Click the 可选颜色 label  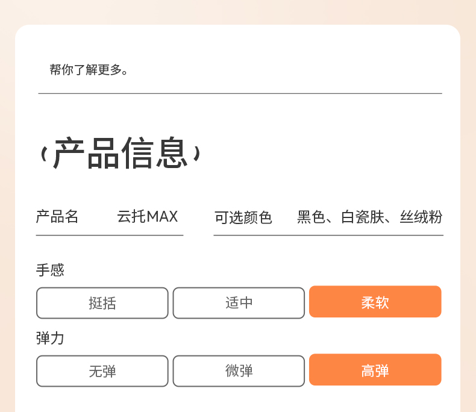pos(243,217)
